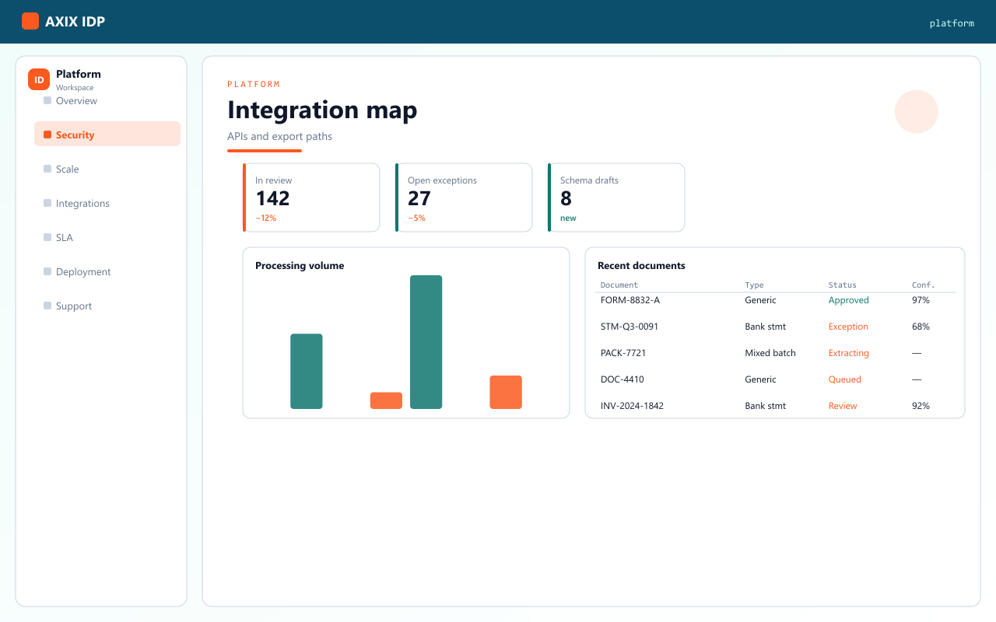The height and width of the screenshot is (622, 996).
Task: Go to the Scale sidebar item
Action: pos(107,169)
